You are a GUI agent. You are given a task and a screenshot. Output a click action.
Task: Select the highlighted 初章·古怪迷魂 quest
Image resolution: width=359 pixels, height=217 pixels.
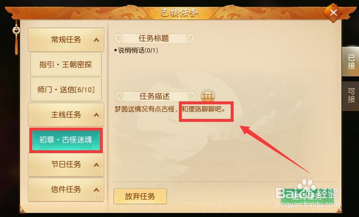(x=66, y=139)
